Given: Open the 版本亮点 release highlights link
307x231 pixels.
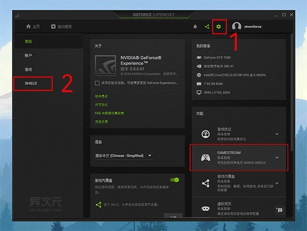Looking at the screenshot, I should coord(101,96).
